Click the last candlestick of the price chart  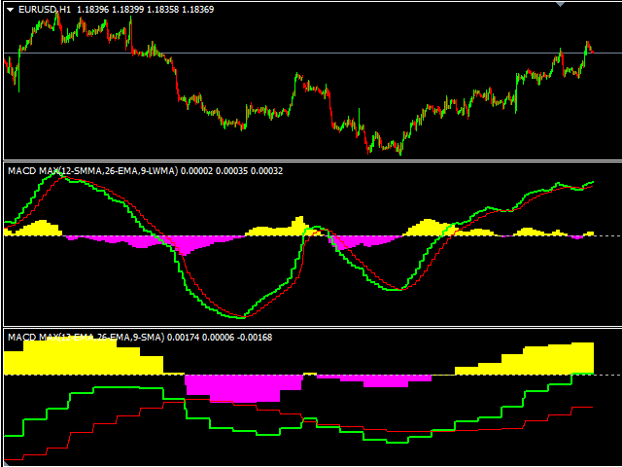[593, 51]
